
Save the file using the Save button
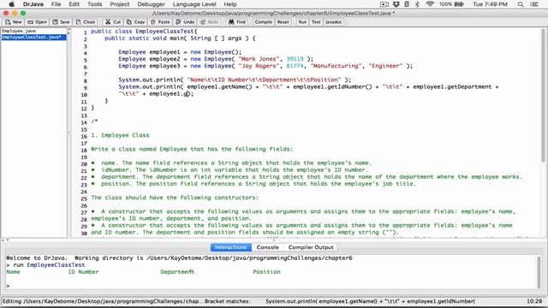(x=61, y=22)
